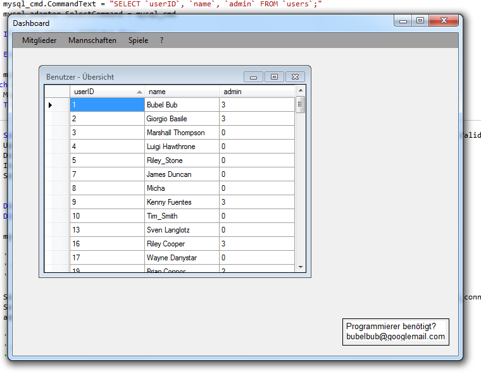481x374 pixels.
Task: Click the scrollbar up arrow in user grid
Action: tap(301, 92)
